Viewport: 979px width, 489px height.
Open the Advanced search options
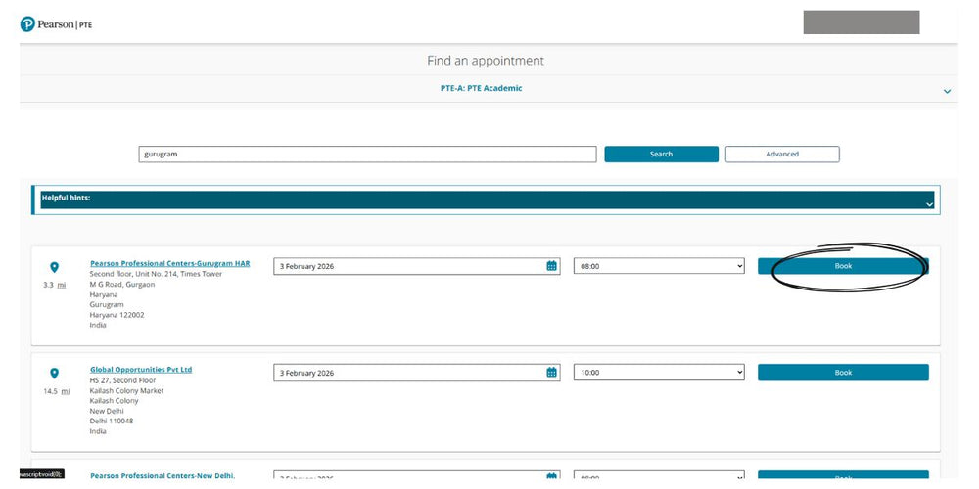[x=782, y=155]
